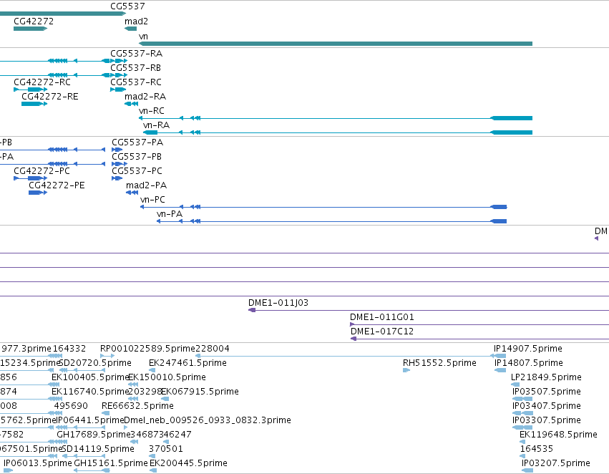
Task: Click EK150010.5prime label
Action: (167, 377)
